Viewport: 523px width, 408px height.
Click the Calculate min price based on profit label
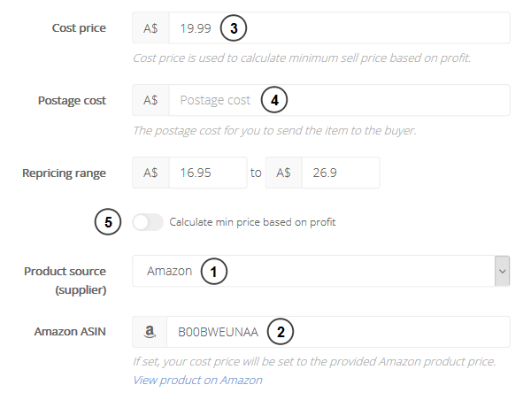(252, 222)
